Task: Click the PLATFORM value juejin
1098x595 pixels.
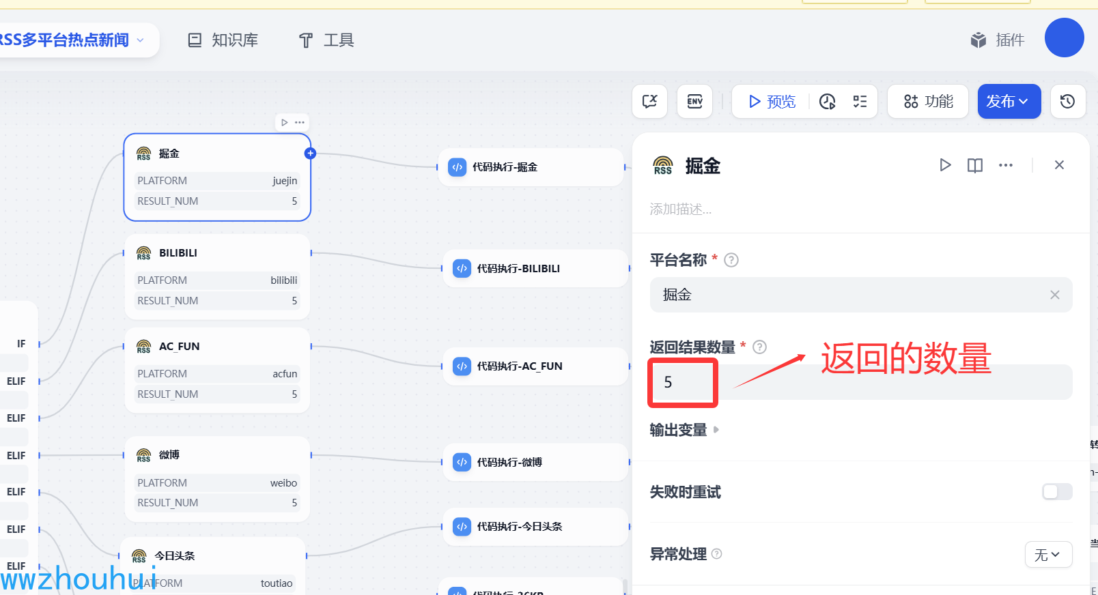Action: (x=285, y=181)
